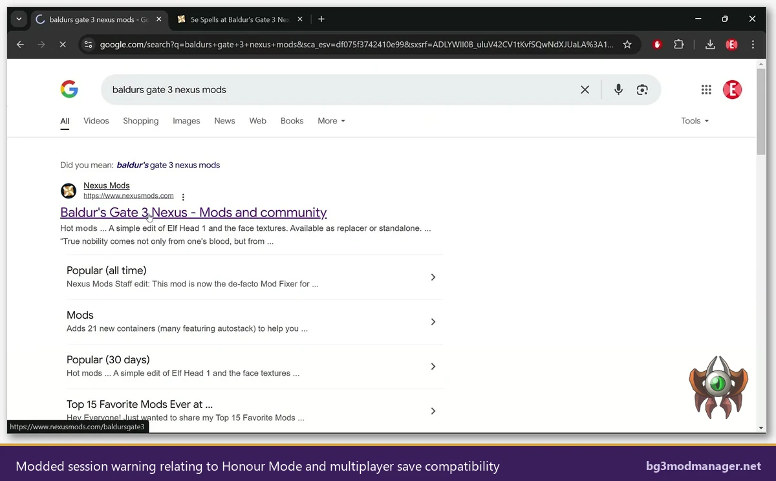
Task: Start a voice search with microphone
Action: (618, 90)
